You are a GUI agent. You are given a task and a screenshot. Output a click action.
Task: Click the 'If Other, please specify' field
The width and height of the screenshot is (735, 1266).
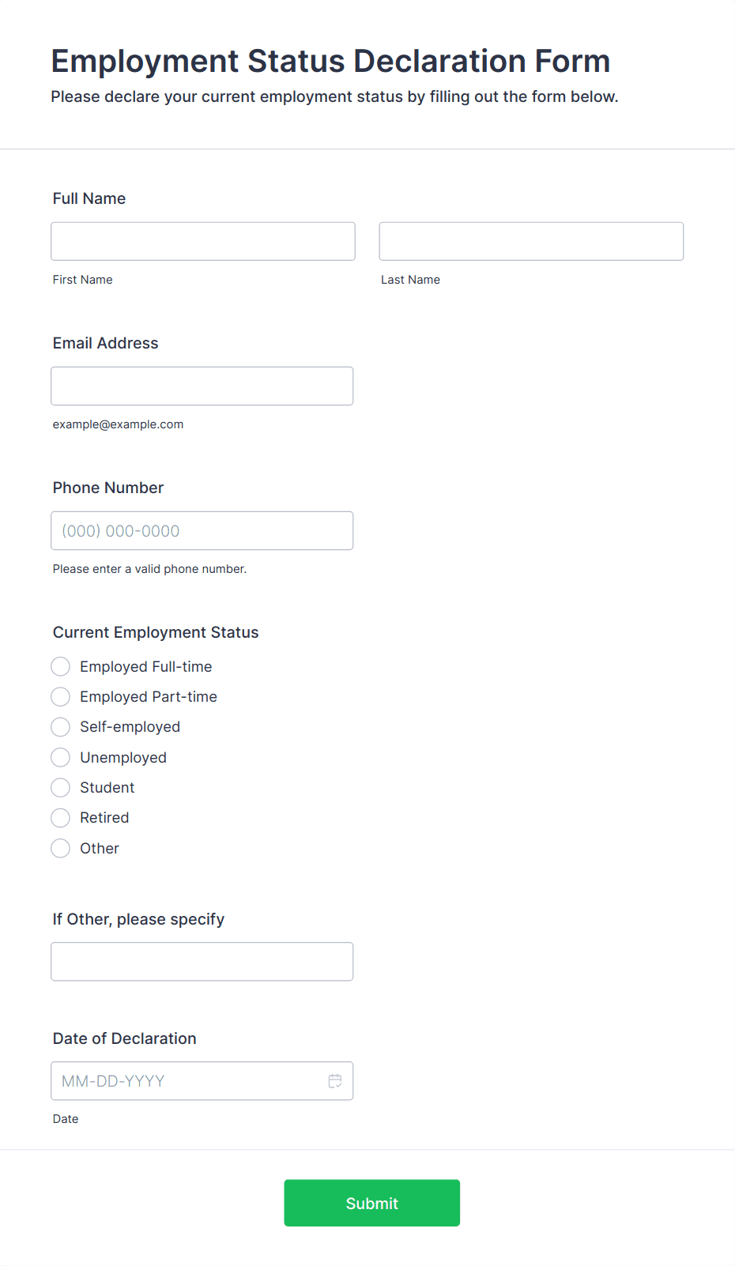202,962
